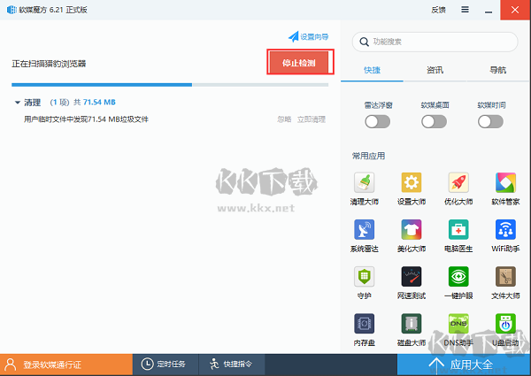Launch WiFi助手 app icon

point(505,229)
